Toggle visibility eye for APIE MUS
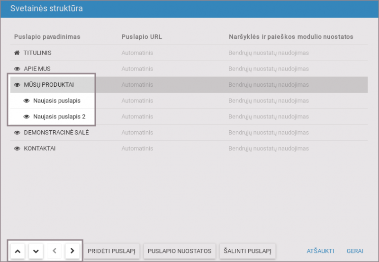The height and width of the screenshot is (262, 379). pos(17,69)
